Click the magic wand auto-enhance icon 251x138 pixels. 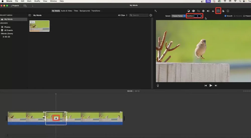coord(156,11)
